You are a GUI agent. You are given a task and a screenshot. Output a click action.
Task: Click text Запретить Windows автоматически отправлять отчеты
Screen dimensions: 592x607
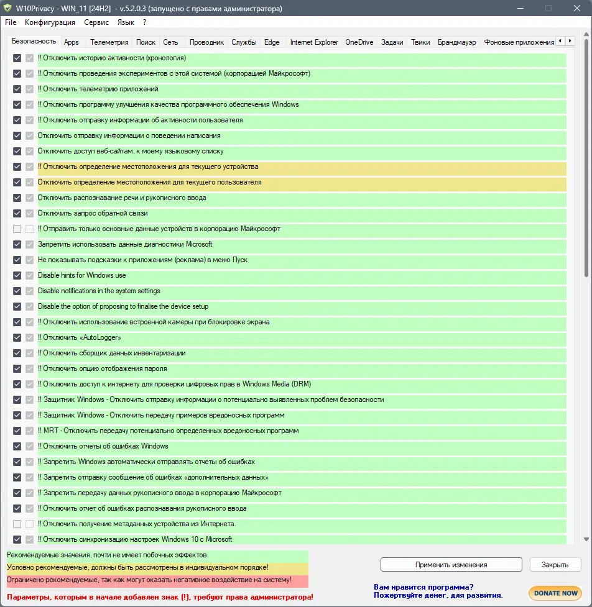tap(147, 462)
